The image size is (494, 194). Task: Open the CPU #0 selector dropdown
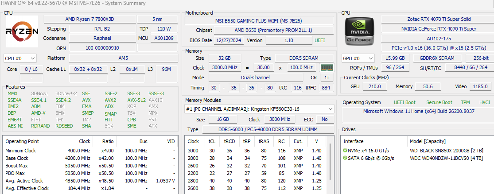[20, 58]
